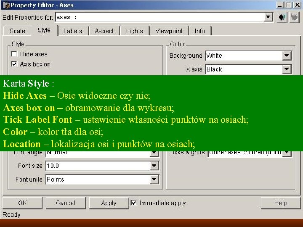Expand the Background color dropdown
The height and width of the screenshot is (227, 303).
pyautogui.click(x=287, y=55)
